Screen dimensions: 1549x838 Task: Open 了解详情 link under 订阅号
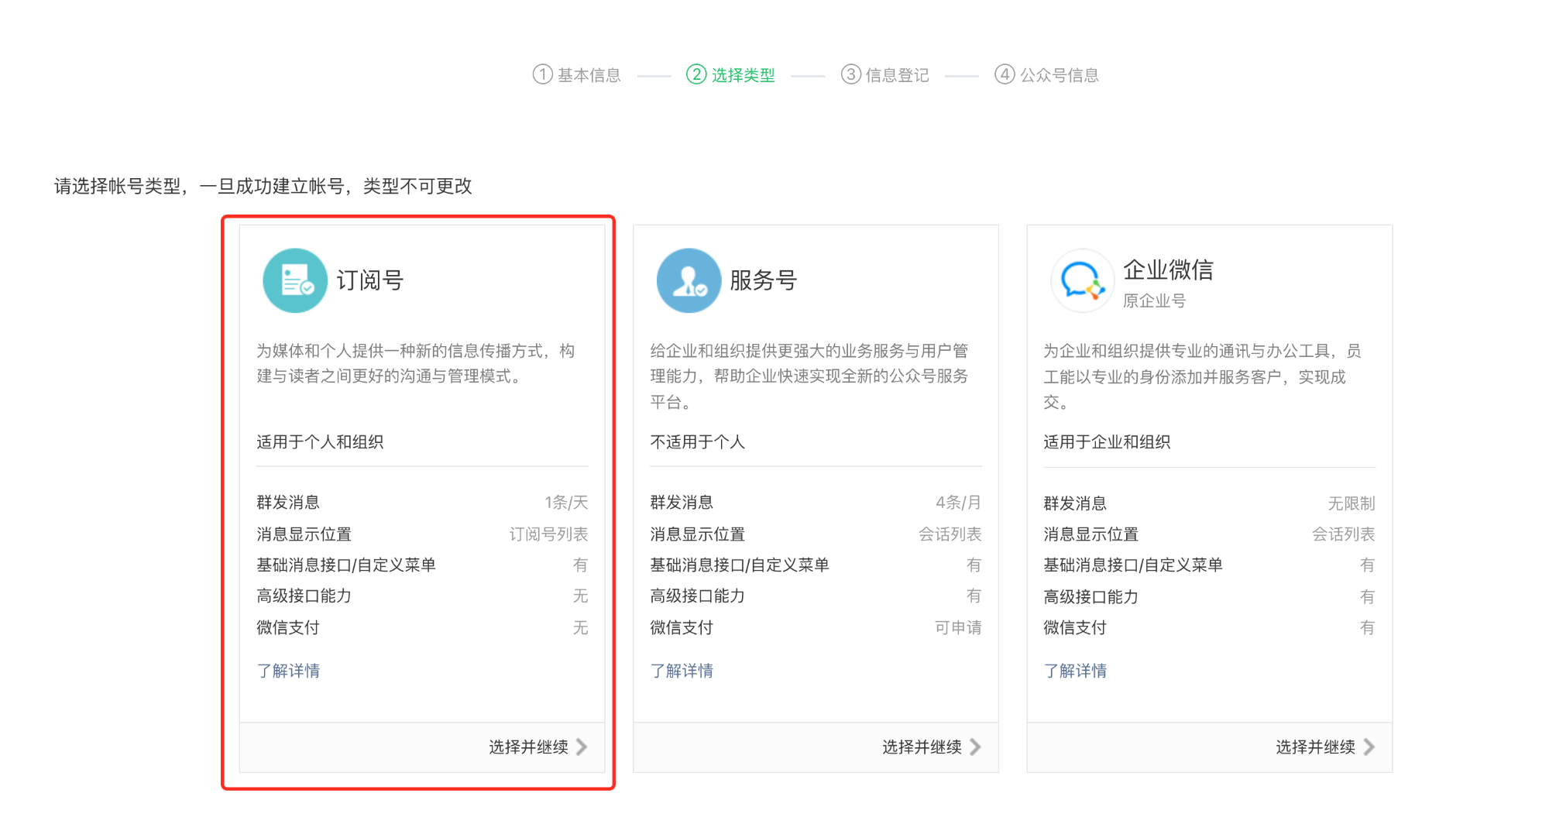click(x=288, y=671)
